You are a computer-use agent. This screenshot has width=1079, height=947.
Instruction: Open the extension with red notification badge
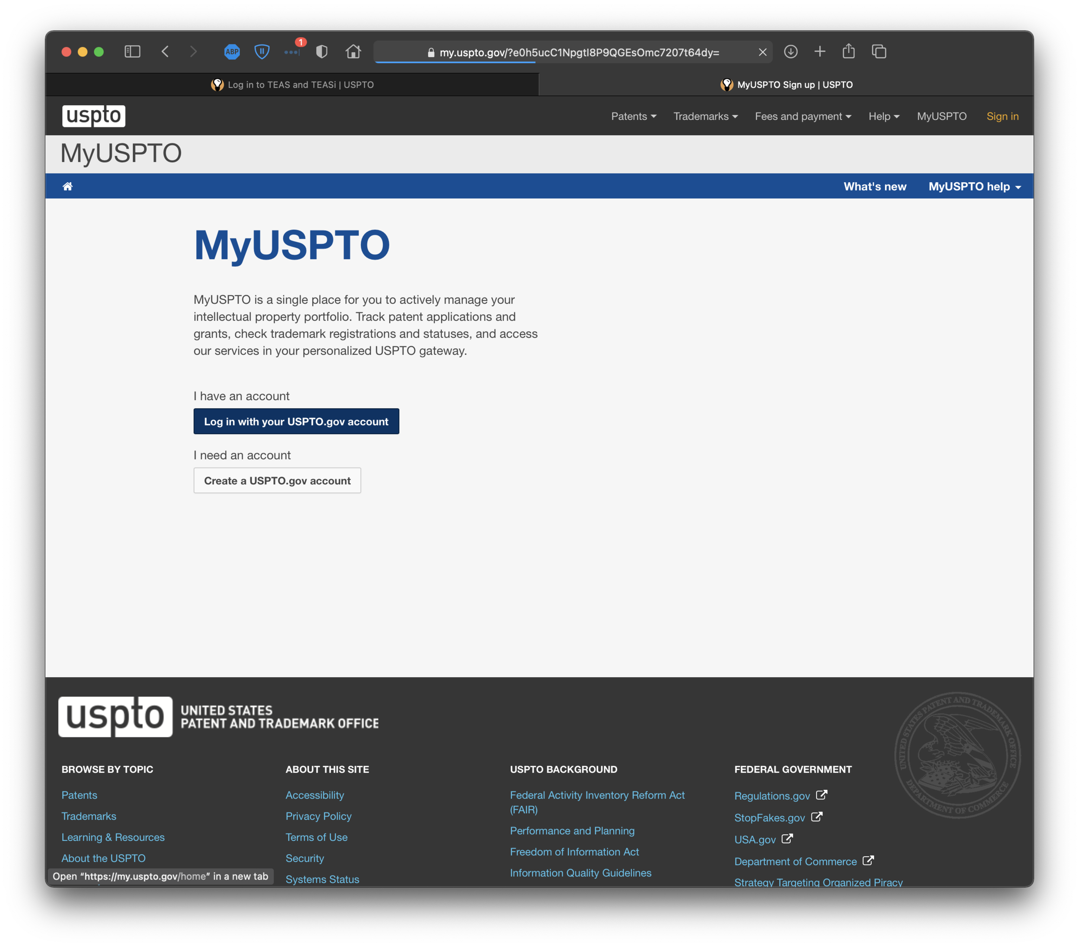(293, 50)
